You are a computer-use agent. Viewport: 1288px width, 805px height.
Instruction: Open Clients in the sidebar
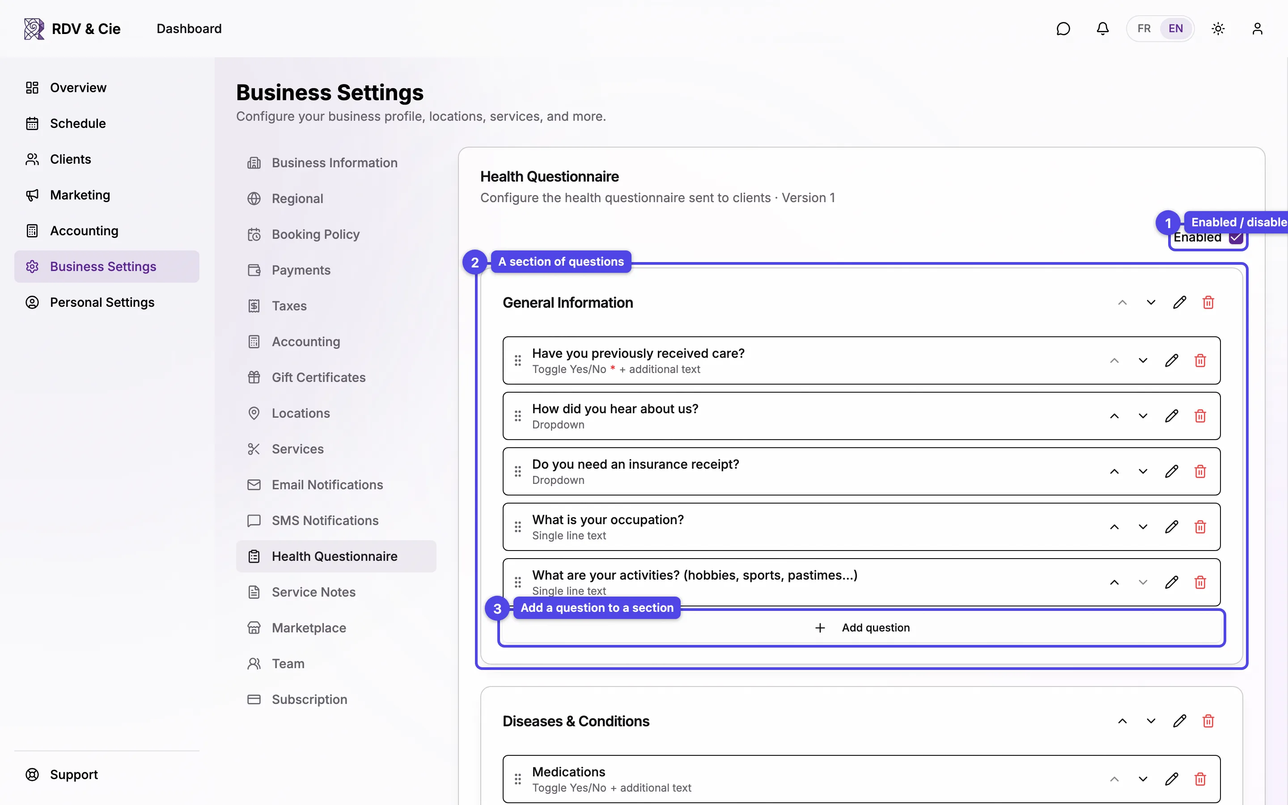tap(106, 159)
